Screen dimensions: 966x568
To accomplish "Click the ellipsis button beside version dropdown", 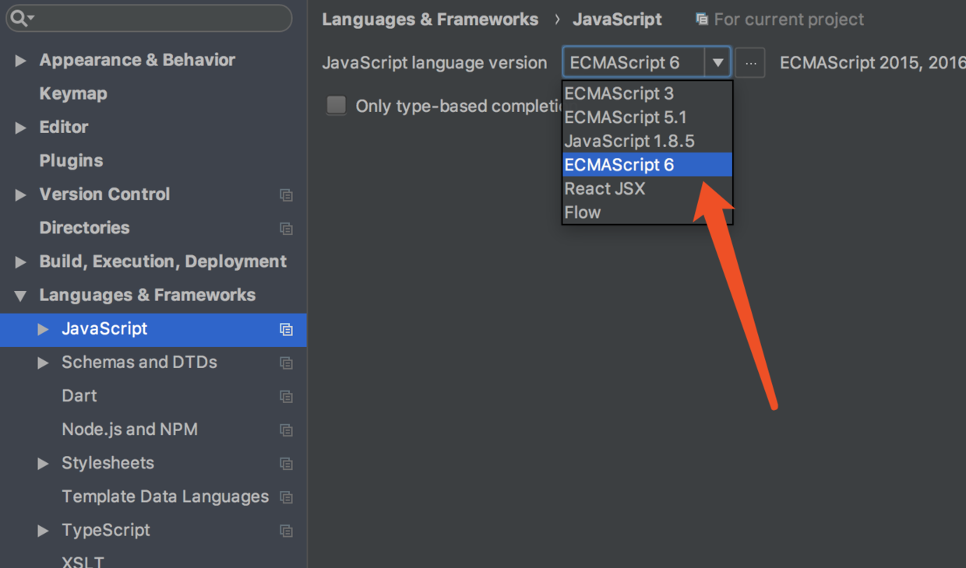I will [750, 63].
